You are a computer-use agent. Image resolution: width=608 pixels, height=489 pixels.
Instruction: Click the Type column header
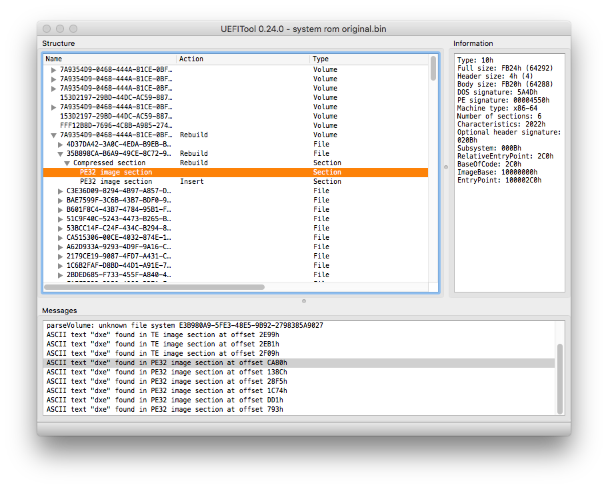pyautogui.click(x=369, y=59)
